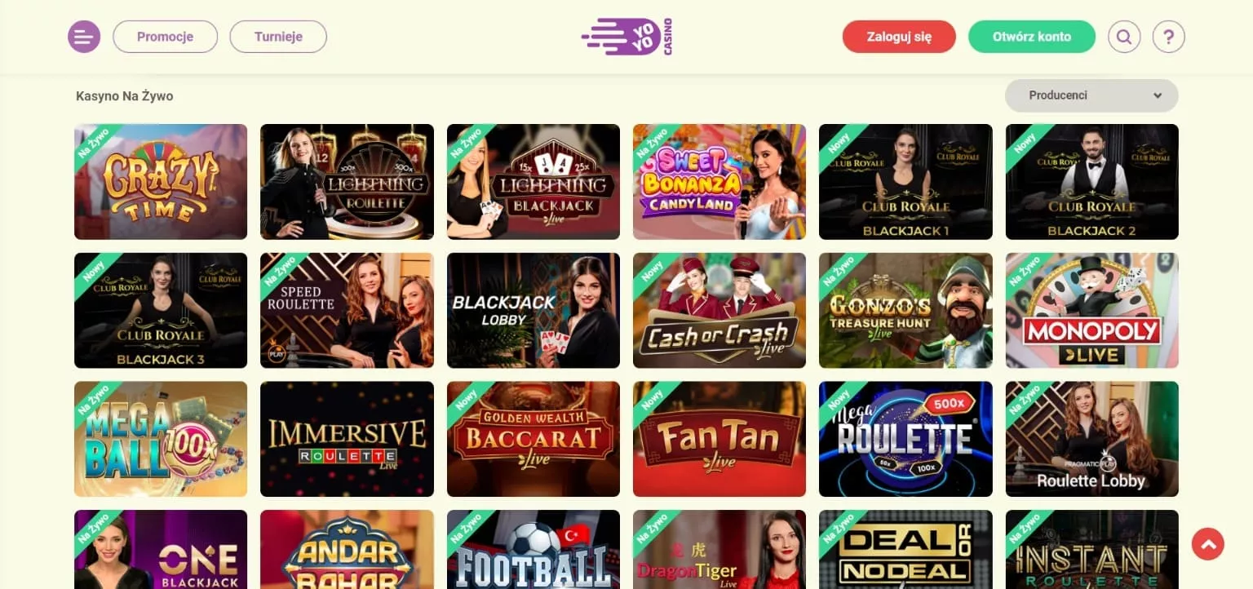Open the help question mark icon

coord(1168,37)
